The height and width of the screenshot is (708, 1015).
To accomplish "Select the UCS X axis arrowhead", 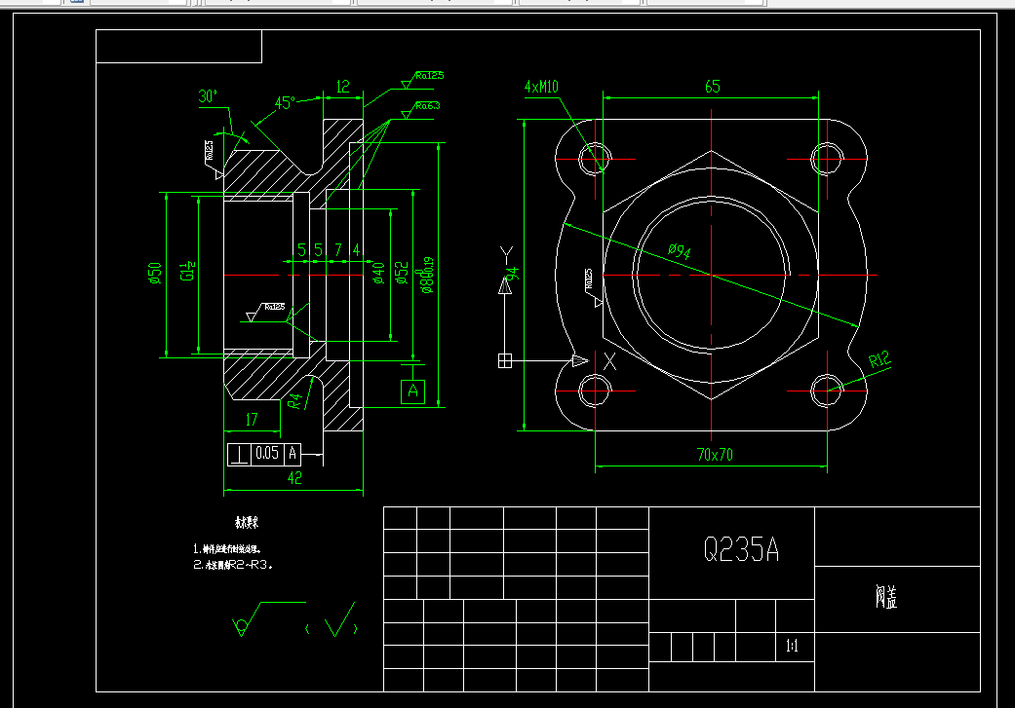I will coord(581,360).
